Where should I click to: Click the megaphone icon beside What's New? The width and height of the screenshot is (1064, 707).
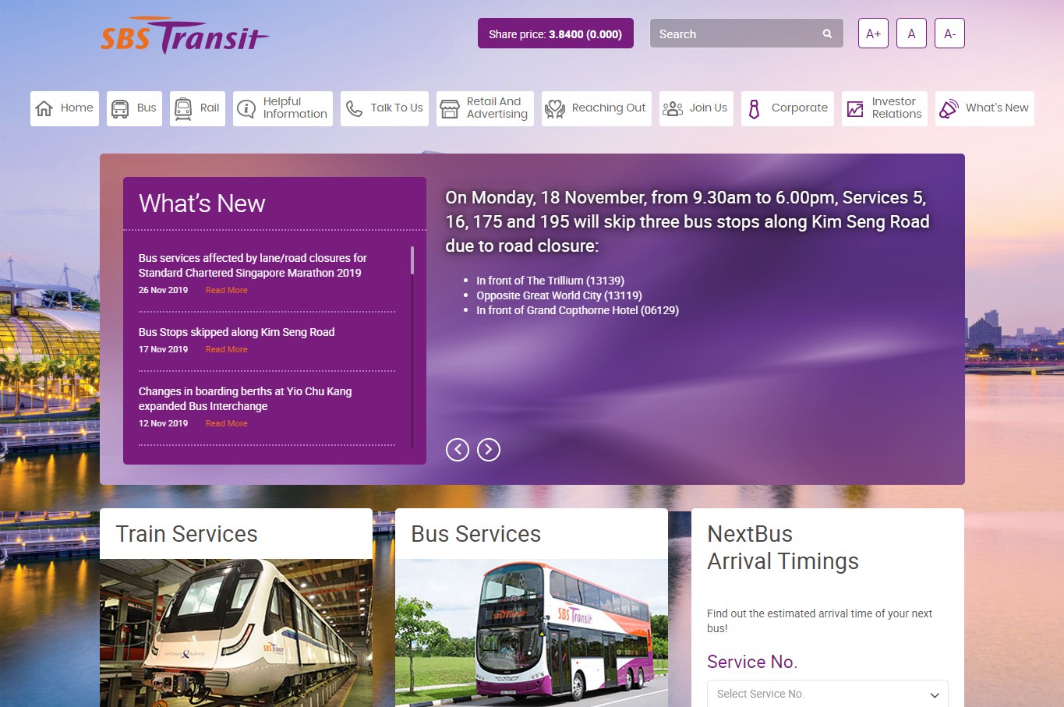click(949, 108)
